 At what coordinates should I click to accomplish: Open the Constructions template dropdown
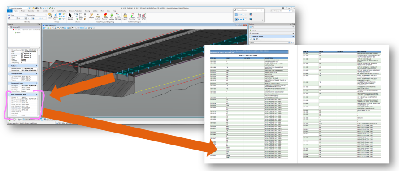pos(36,15)
